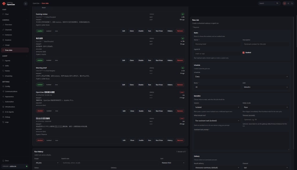Open Chat via its speech bubble icon
Viewport: 297px width, 170px height.
tap(3, 14)
